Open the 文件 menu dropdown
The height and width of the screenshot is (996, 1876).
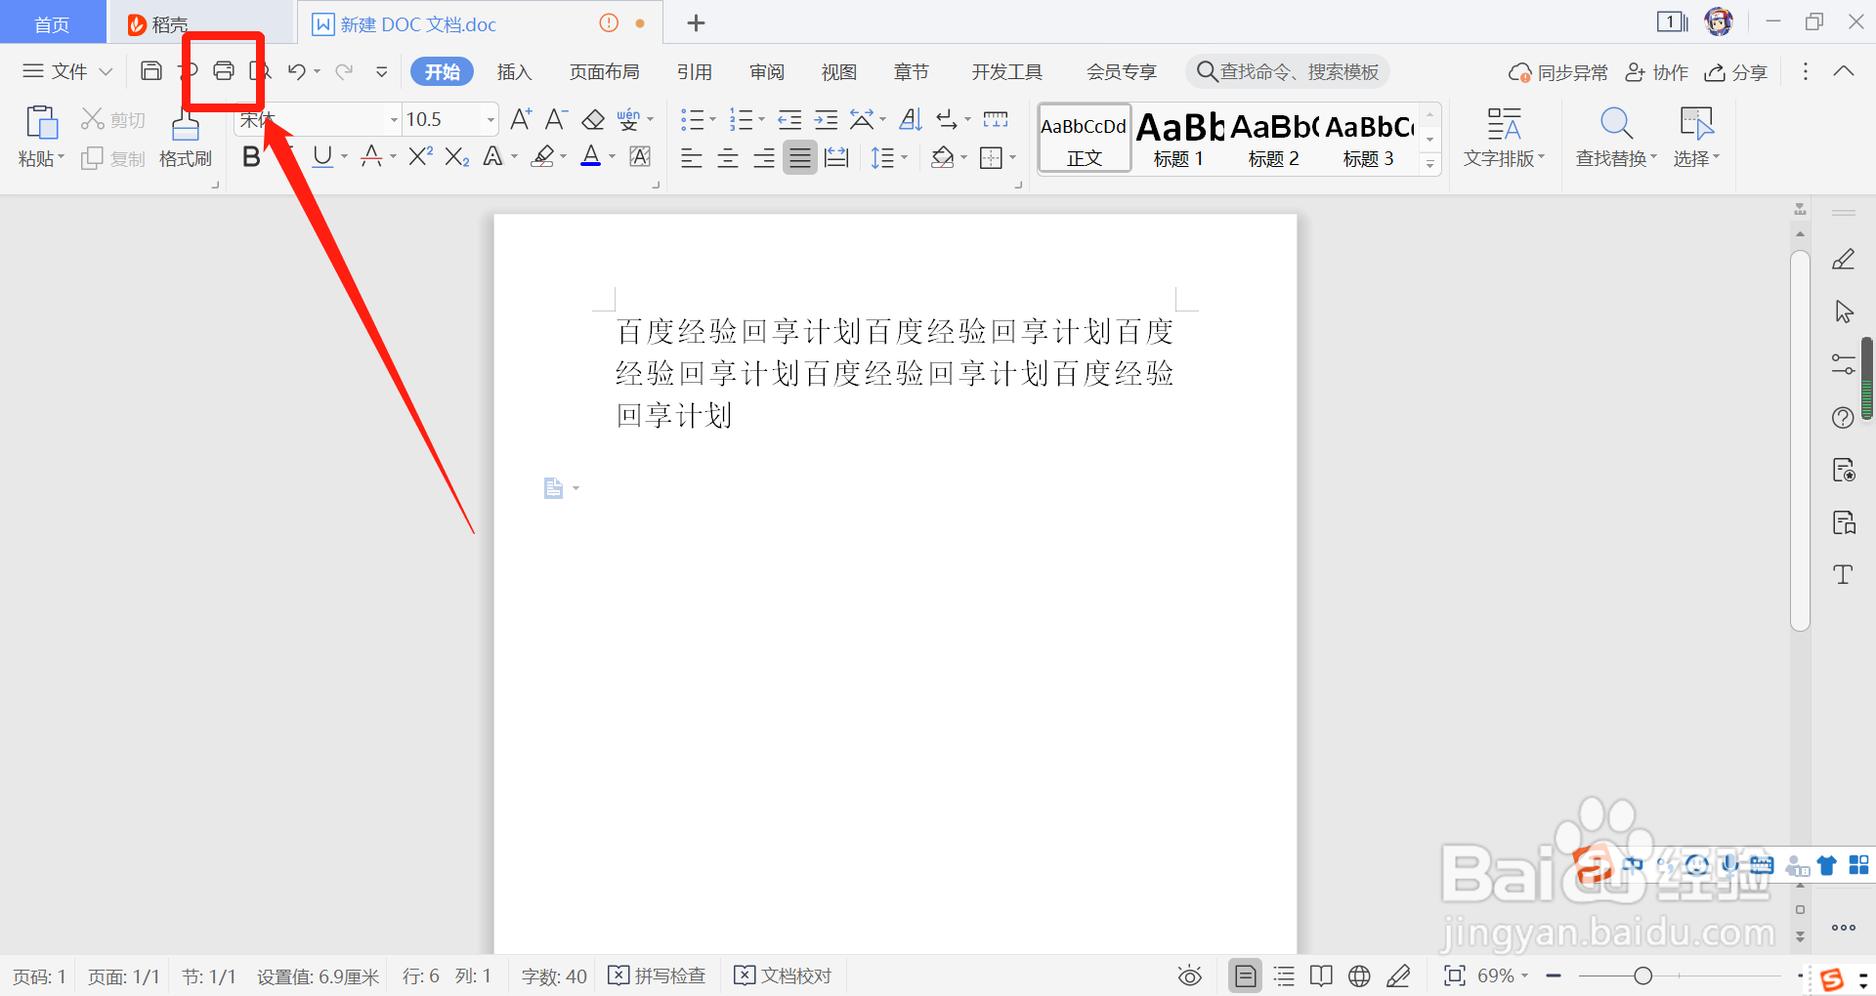pos(67,71)
